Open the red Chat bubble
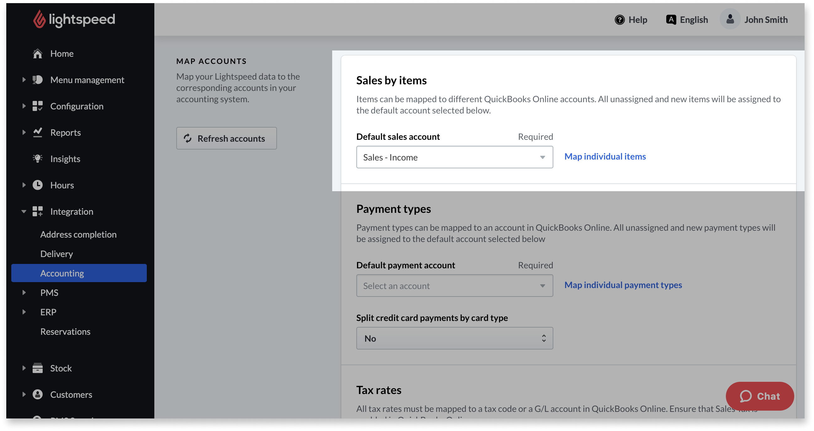This screenshot has height=431, width=814. [760, 396]
